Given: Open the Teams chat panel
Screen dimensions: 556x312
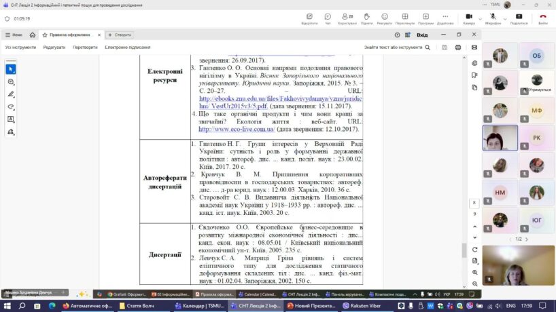Looking at the screenshot, I should (328, 17).
